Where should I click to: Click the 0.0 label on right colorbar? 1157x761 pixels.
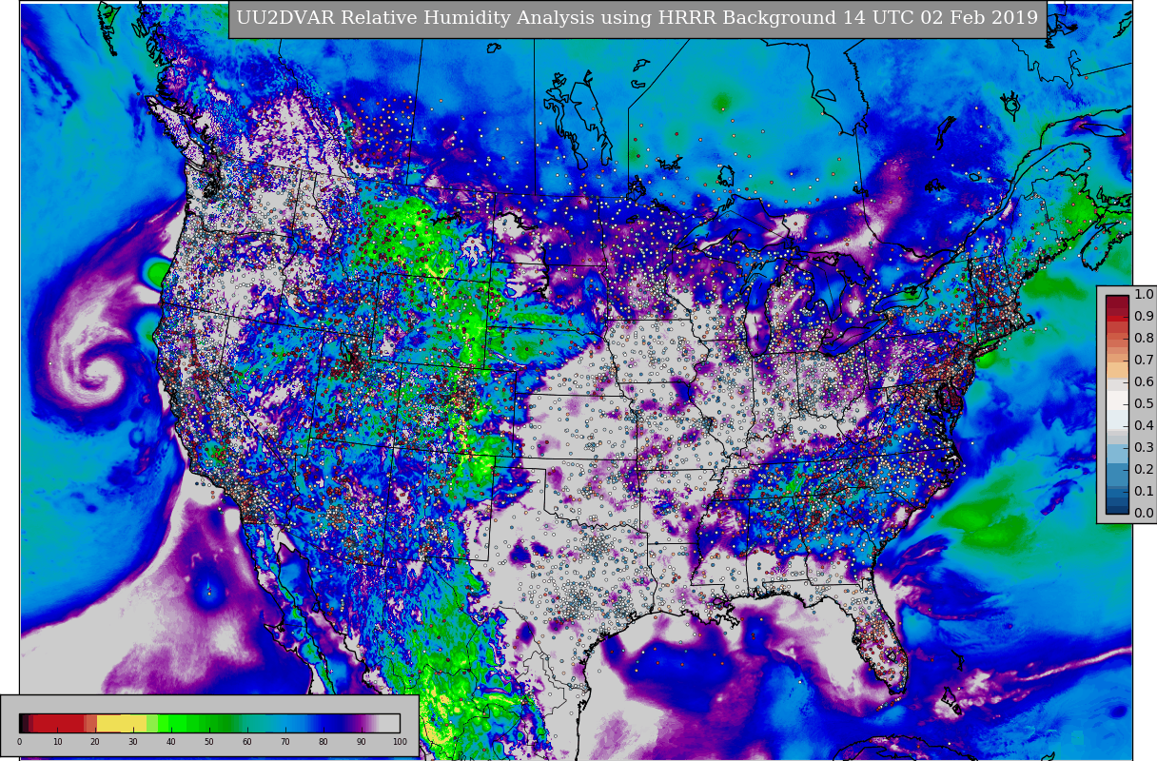[1144, 513]
